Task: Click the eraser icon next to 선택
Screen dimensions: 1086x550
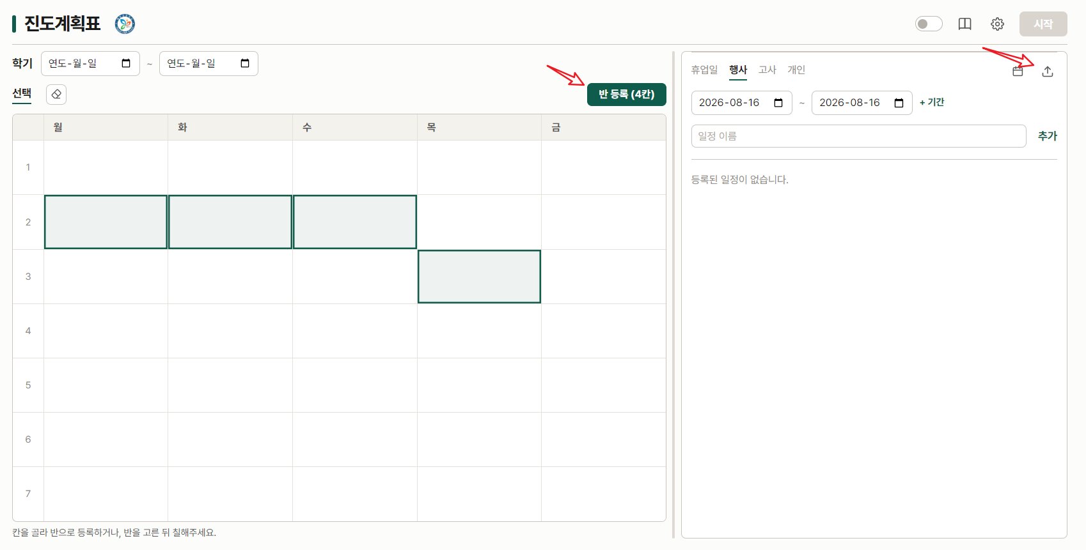Action: [x=56, y=94]
